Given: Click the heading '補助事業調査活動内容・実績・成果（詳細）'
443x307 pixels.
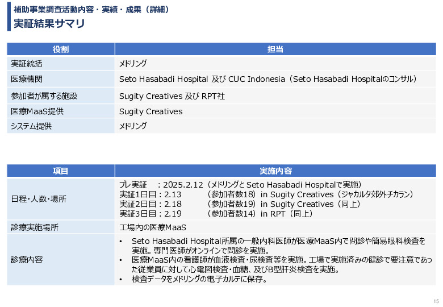Looking at the screenshot, I should [91, 10].
